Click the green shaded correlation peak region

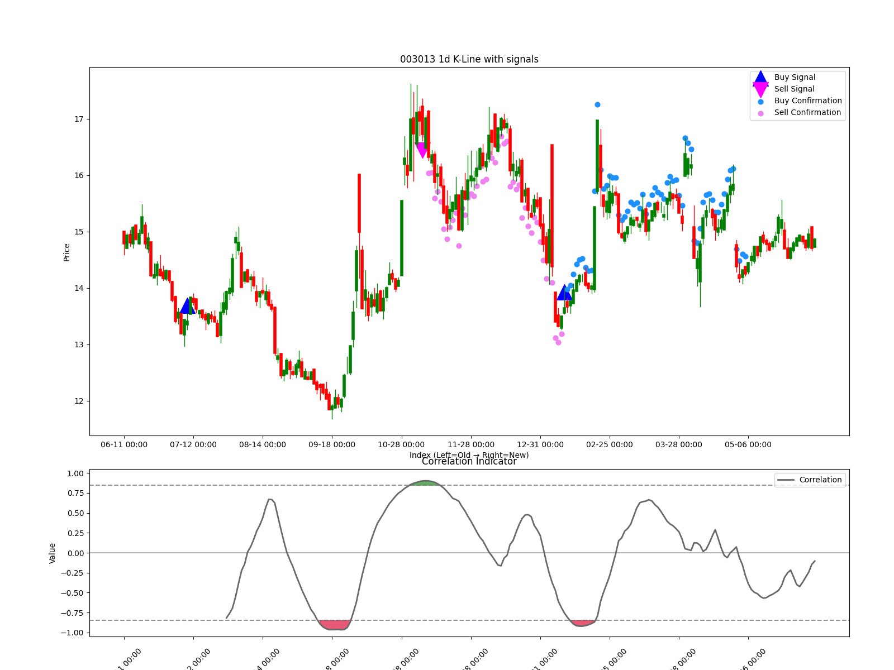(x=426, y=483)
